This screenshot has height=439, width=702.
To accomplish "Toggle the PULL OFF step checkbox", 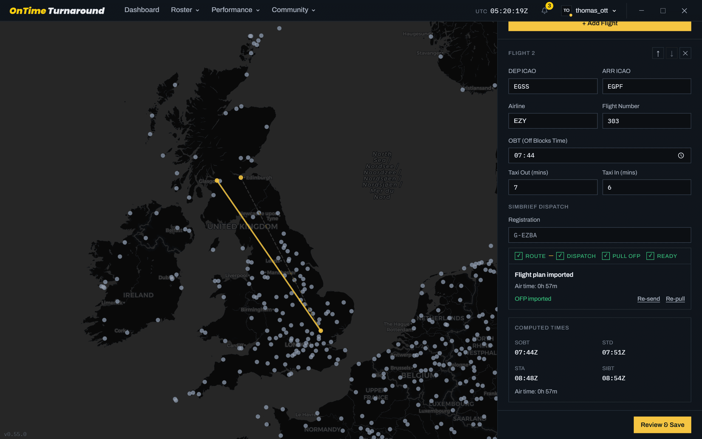I will [x=606, y=256].
